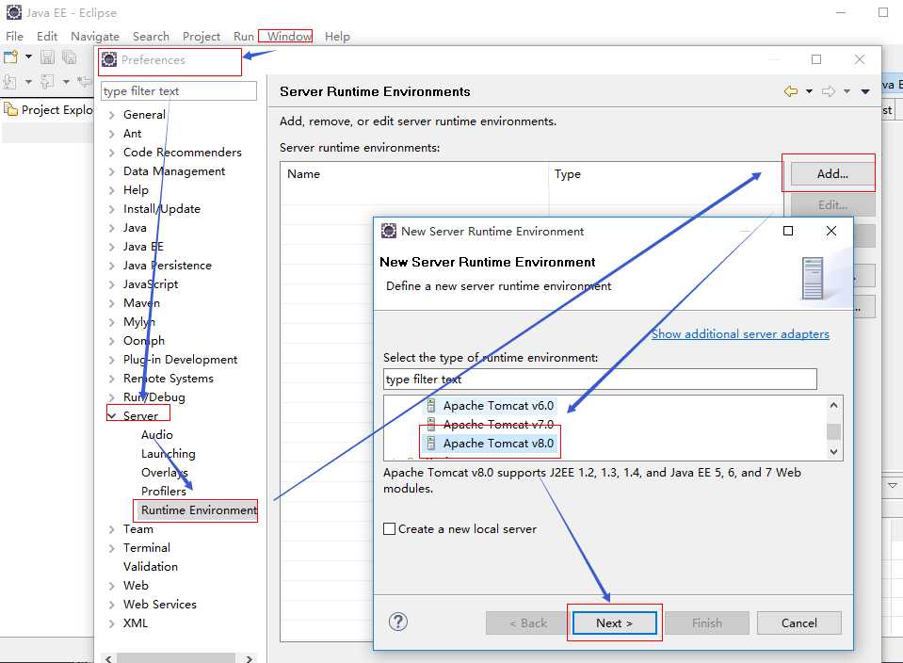Select Data Management preferences item
This screenshot has width=903, height=663.
pyautogui.click(x=174, y=171)
